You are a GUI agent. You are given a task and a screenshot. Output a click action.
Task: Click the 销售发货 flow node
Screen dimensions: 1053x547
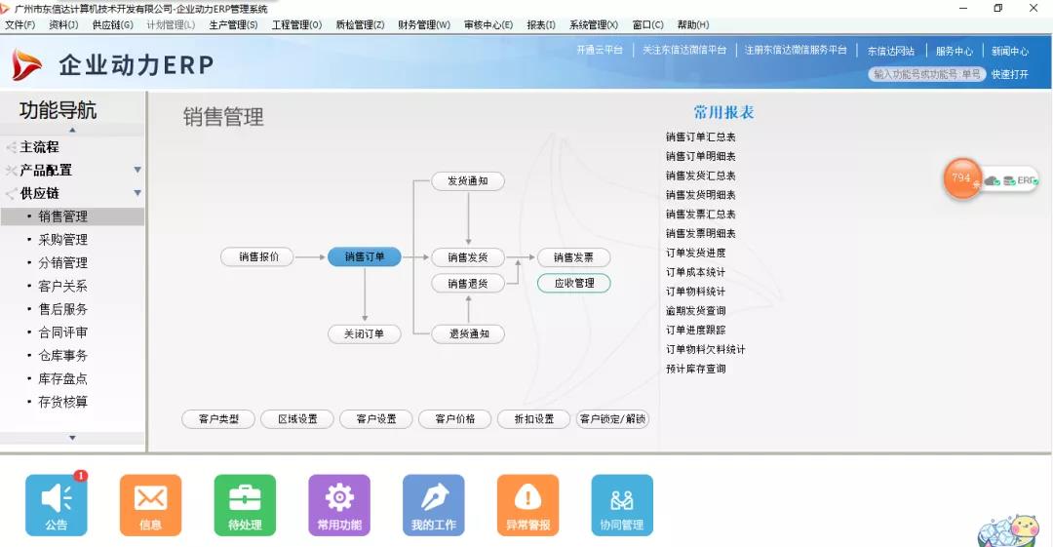point(467,257)
